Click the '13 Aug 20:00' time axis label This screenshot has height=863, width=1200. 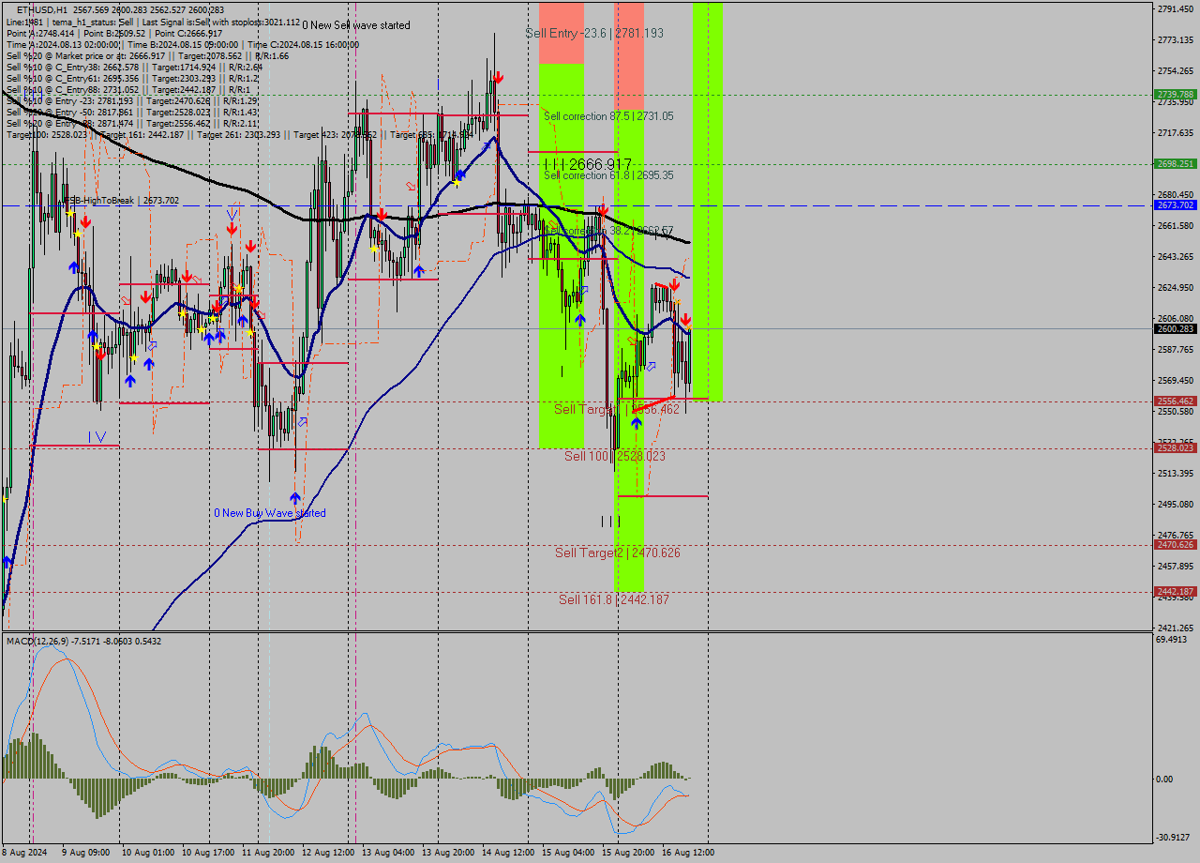448,853
